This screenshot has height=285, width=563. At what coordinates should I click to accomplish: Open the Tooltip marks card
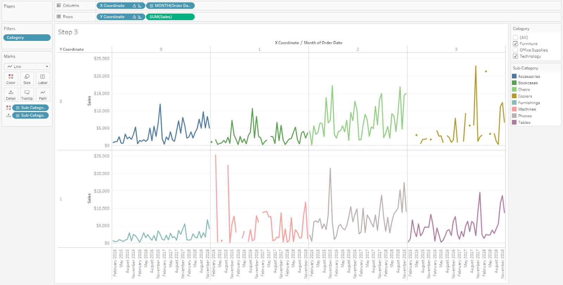[27, 95]
